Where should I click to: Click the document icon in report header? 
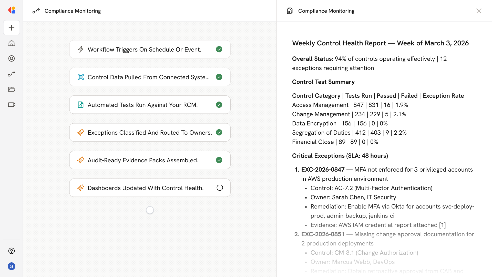290,11
